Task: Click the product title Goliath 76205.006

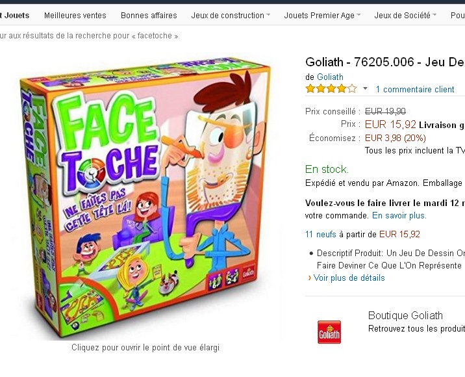Action: click(x=385, y=62)
